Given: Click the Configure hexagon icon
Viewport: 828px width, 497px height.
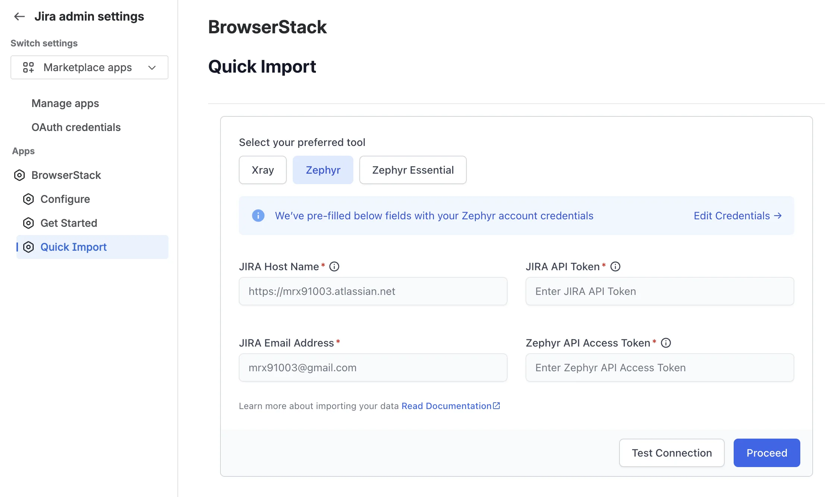Looking at the screenshot, I should (28, 199).
